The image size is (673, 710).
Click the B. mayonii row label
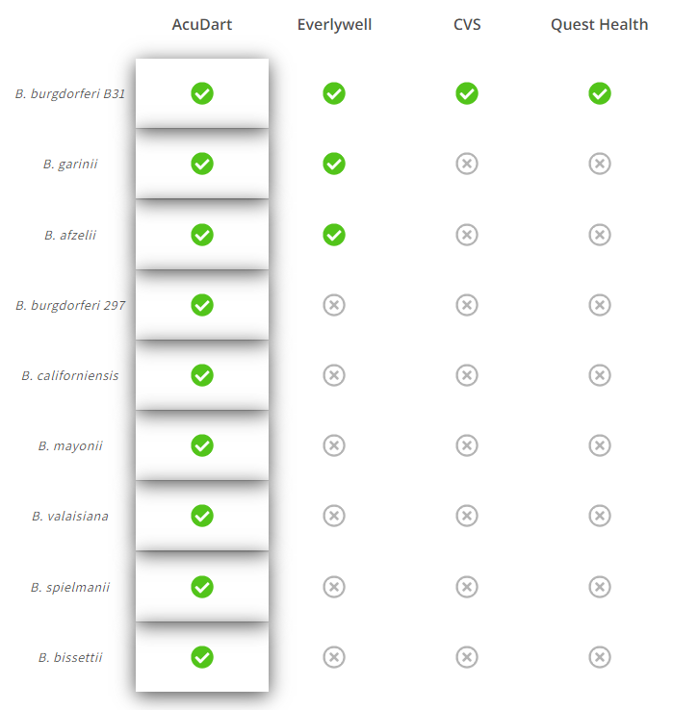[x=70, y=446]
